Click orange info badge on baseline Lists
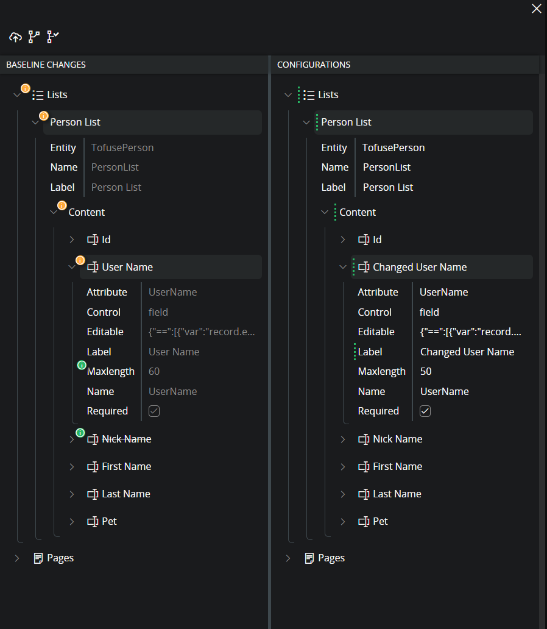547x629 pixels. coord(26,88)
